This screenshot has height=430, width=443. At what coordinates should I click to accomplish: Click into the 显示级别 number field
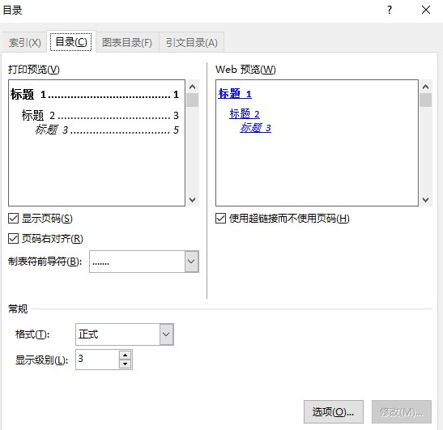[97, 360]
